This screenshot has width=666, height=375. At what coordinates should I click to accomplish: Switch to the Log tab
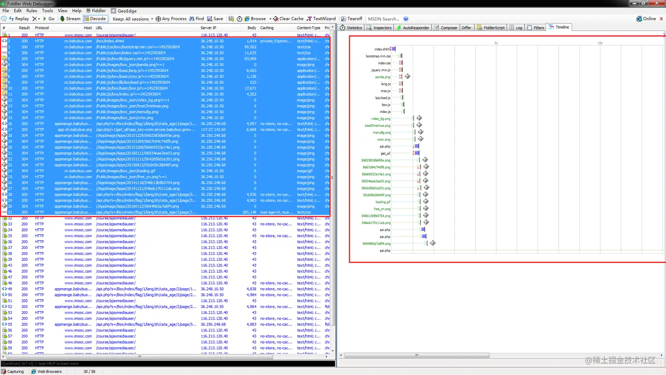[516, 28]
